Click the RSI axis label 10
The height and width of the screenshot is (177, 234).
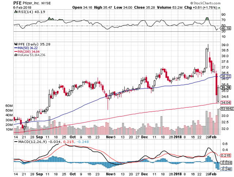[x=223, y=36]
